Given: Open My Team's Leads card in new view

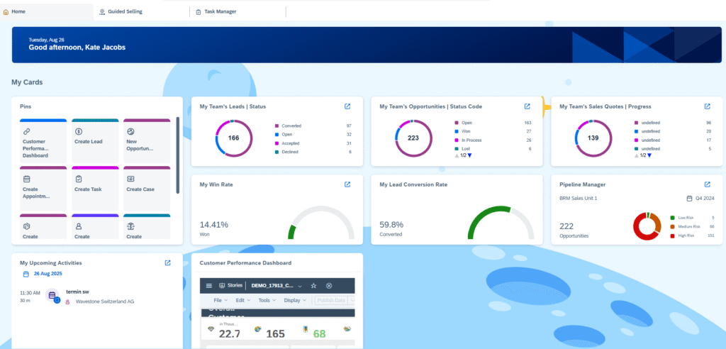Looking at the screenshot, I should point(347,106).
